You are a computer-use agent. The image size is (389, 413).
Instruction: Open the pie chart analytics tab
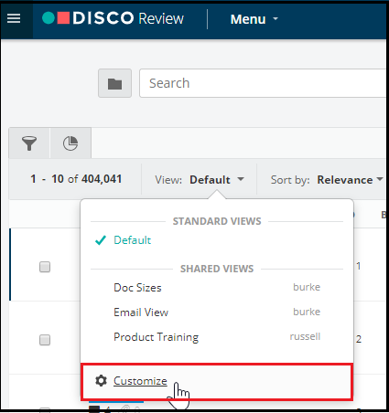(70, 143)
